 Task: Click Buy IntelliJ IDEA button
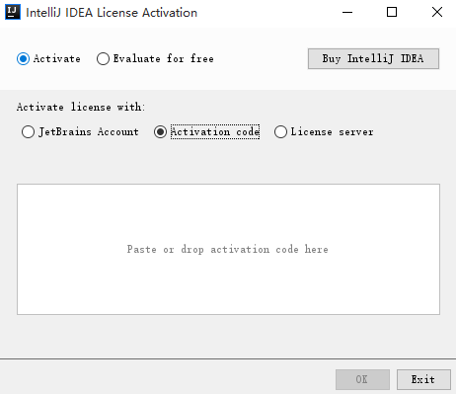tap(373, 59)
